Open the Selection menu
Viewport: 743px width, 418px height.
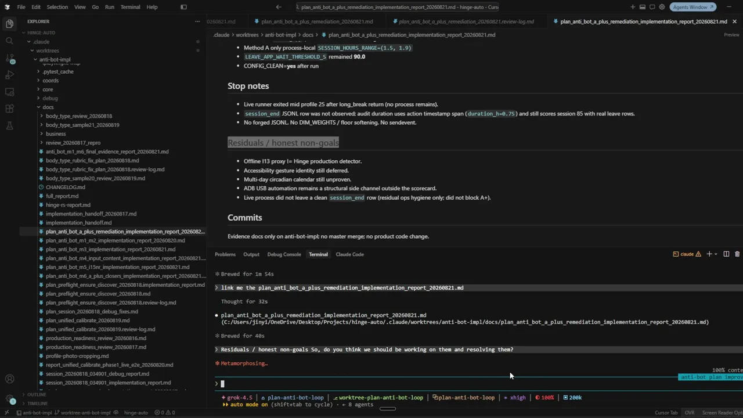click(57, 7)
